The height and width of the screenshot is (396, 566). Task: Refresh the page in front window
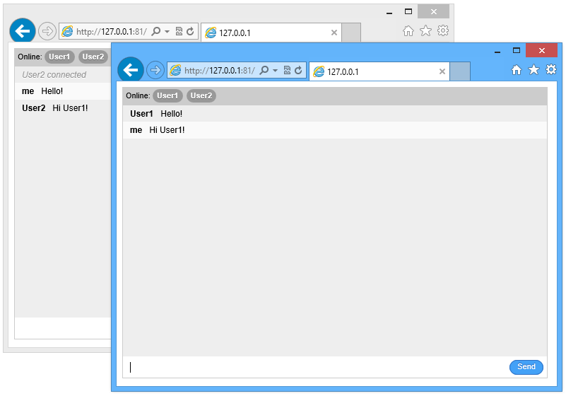coord(298,70)
